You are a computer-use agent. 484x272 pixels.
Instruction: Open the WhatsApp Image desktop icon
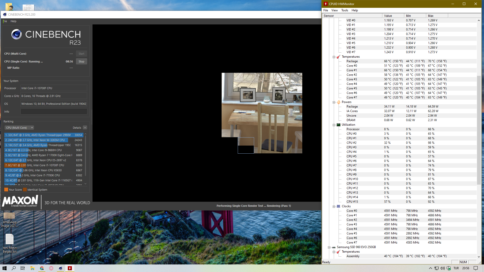[10, 220]
